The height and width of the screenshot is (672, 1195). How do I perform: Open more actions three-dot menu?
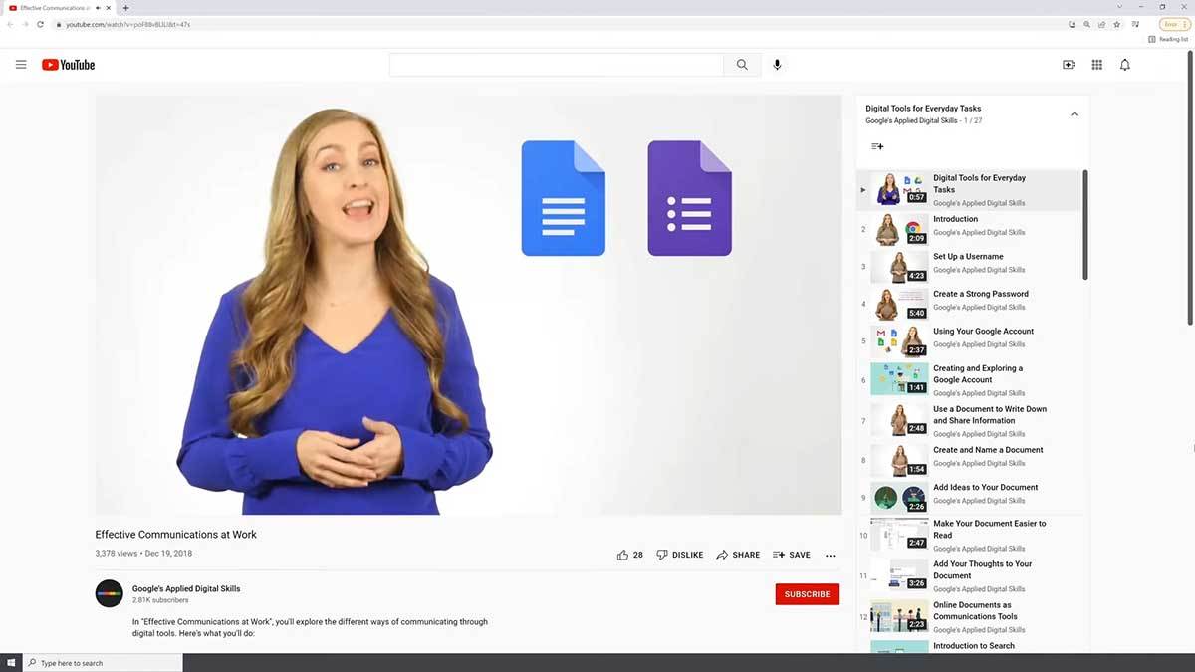[x=830, y=556]
